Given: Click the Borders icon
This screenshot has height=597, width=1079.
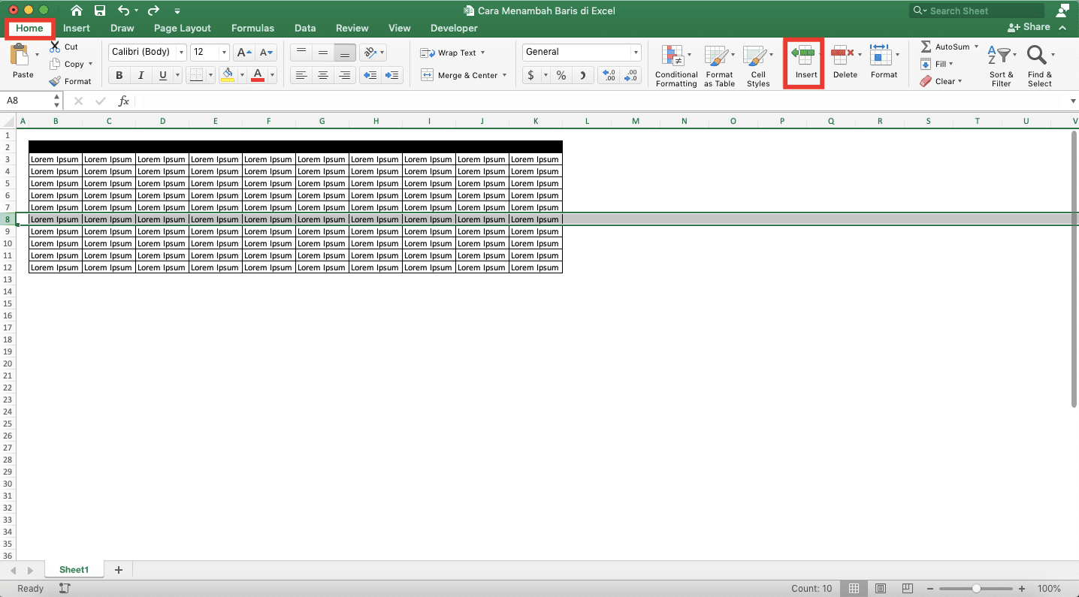Looking at the screenshot, I should (196, 75).
